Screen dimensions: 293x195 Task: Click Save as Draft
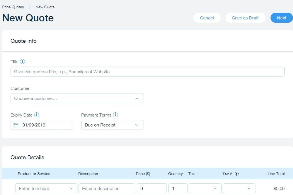[245, 18]
